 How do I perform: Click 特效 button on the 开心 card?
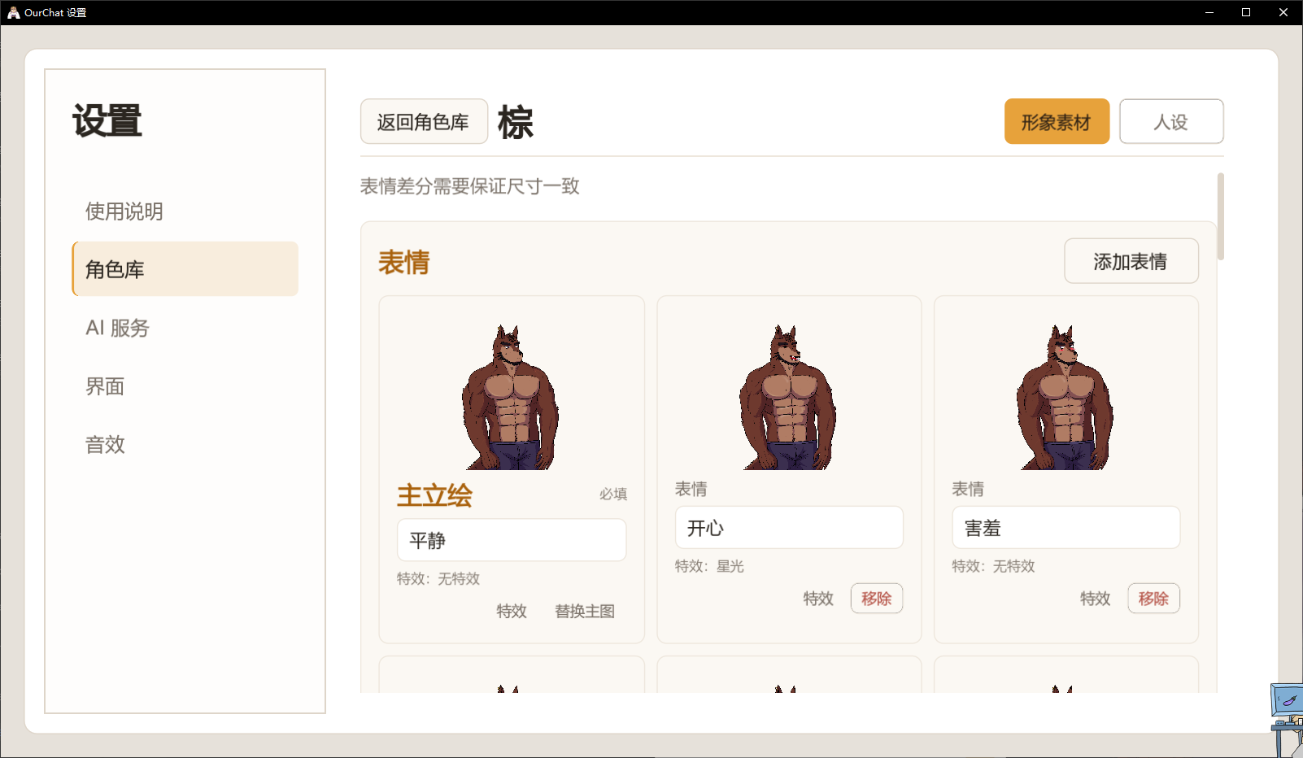pyautogui.click(x=818, y=599)
